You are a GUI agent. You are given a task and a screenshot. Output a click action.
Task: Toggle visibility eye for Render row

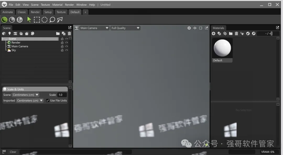(x=66, y=42)
